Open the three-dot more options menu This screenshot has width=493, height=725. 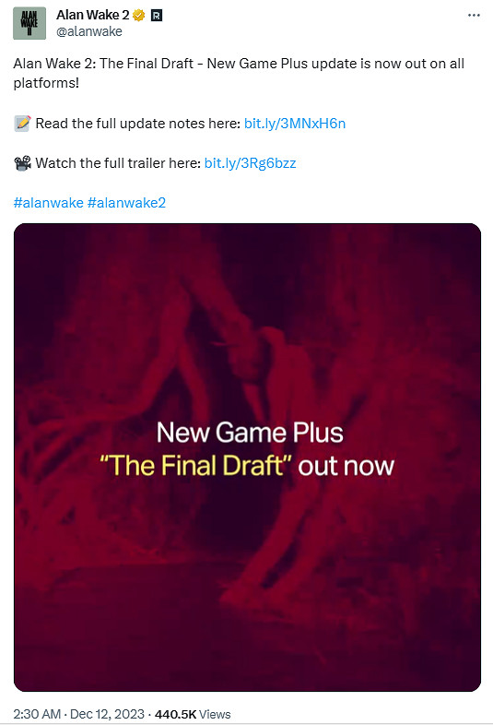click(x=474, y=16)
